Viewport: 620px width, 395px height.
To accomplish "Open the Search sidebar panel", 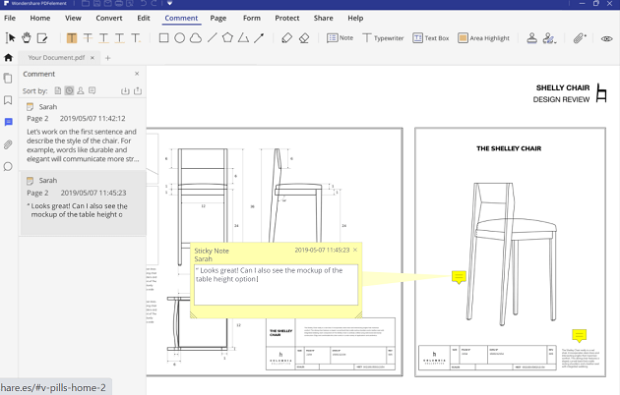I will click(8, 166).
